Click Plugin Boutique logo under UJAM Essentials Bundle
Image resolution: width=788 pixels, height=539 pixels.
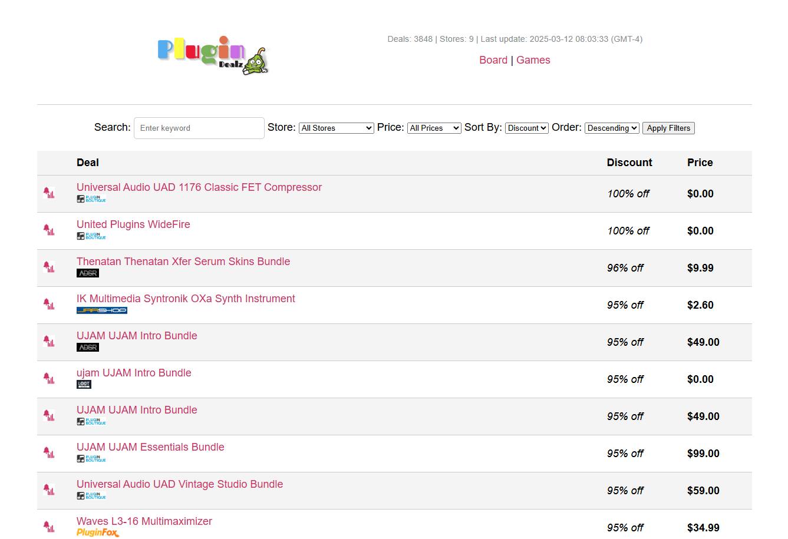tap(91, 459)
